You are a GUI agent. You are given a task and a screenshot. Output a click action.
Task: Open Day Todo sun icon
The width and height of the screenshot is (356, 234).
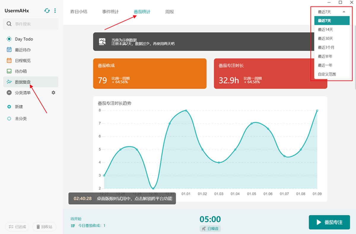click(x=9, y=39)
